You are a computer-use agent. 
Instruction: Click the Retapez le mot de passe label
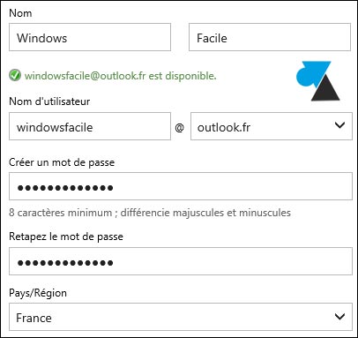click(66, 237)
